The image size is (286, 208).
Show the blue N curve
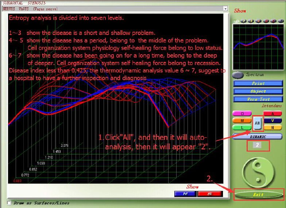(x=185, y=194)
